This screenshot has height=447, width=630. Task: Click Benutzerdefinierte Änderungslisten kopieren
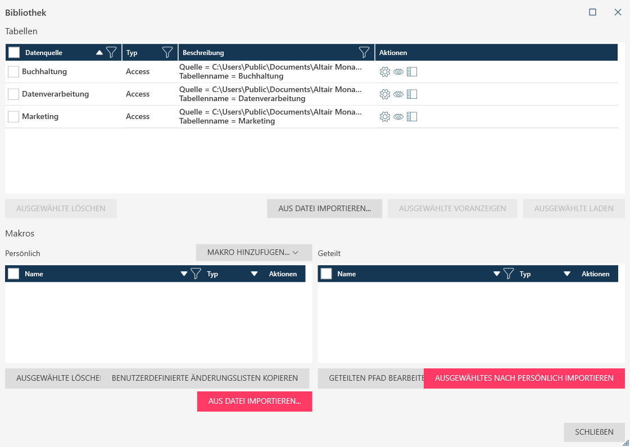[205, 378]
